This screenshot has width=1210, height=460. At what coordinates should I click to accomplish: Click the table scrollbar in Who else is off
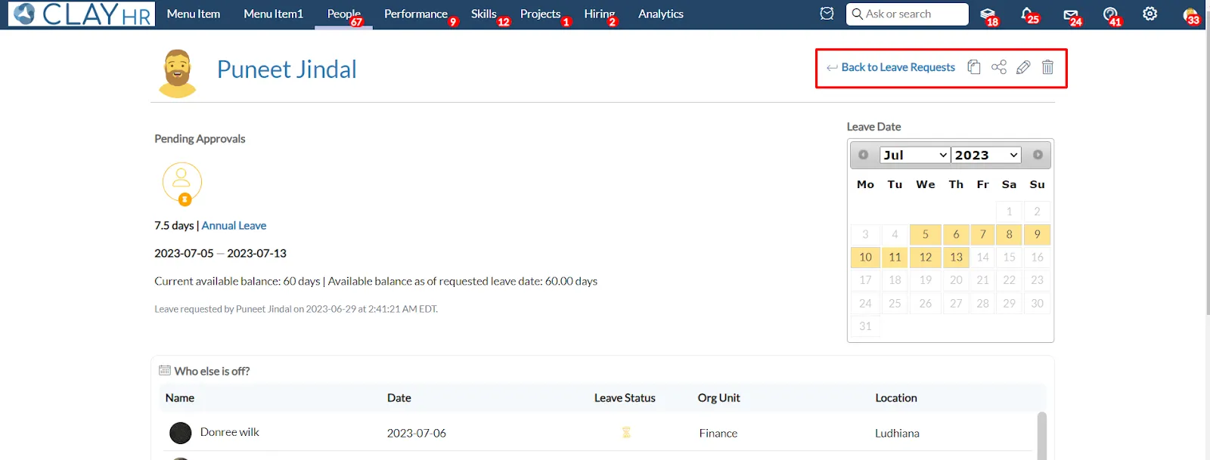click(x=1041, y=435)
